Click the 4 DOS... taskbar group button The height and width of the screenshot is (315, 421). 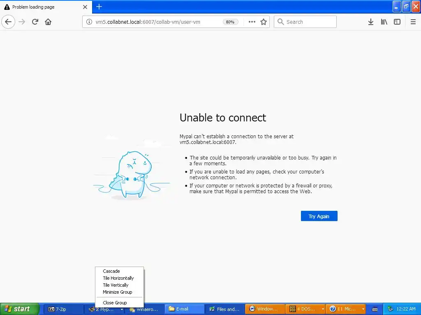point(305,309)
